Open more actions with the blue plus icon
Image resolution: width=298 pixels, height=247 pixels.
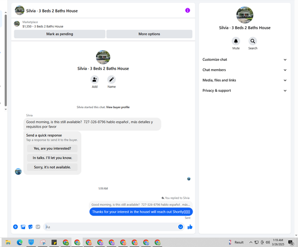[x=15, y=227]
